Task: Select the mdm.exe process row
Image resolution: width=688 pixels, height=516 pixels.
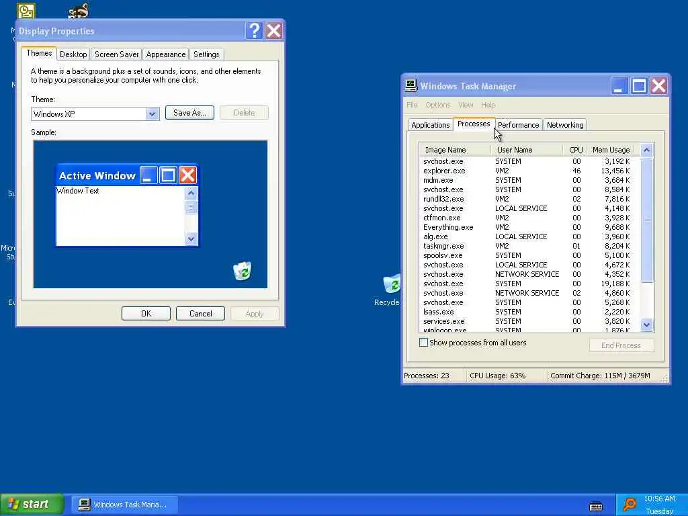Action: [529, 180]
